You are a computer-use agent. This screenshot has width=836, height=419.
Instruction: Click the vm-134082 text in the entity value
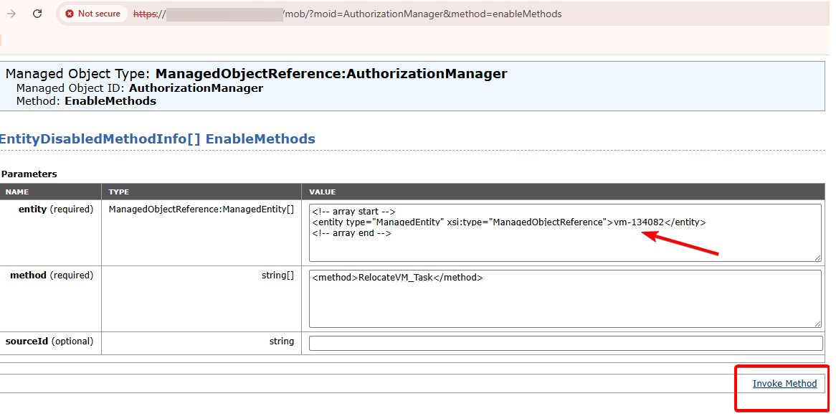pos(638,222)
